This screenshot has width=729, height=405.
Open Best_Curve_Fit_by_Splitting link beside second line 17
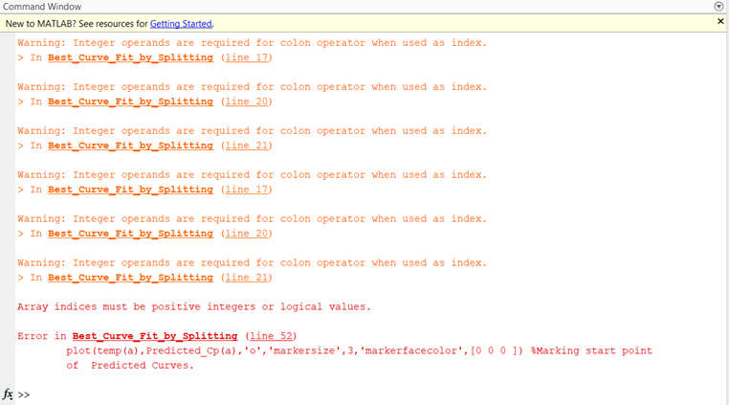(131, 190)
